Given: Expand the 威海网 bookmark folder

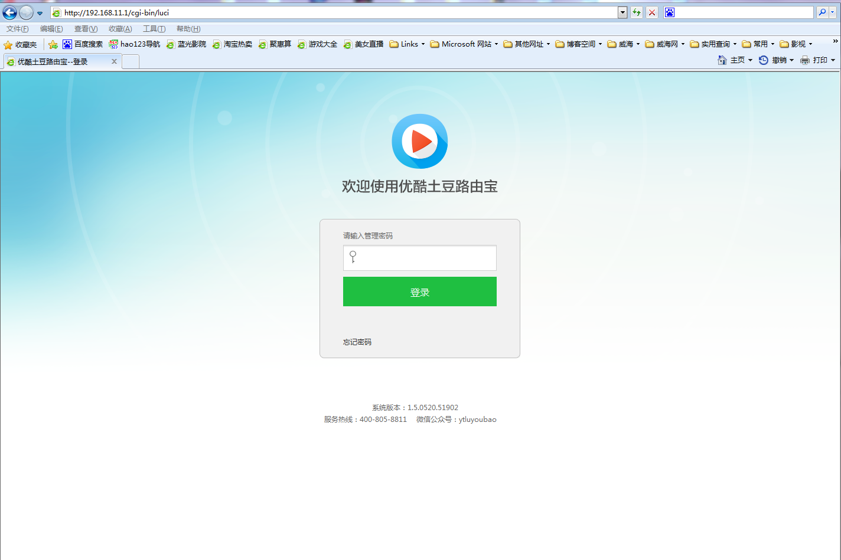Looking at the screenshot, I should pyautogui.click(x=664, y=44).
